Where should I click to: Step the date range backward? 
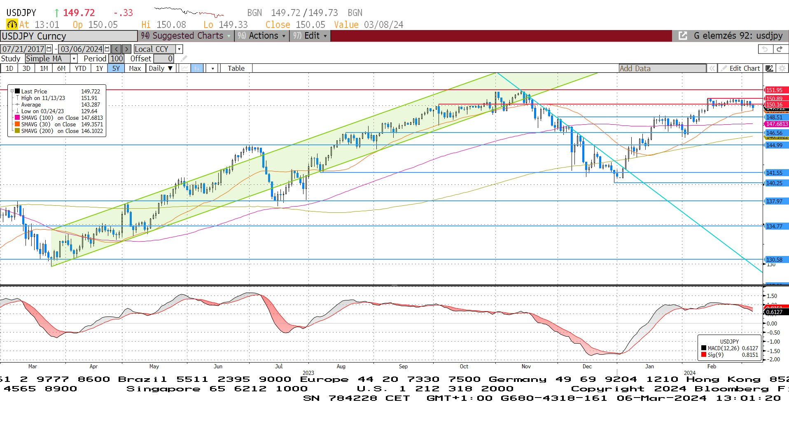pyautogui.click(x=117, y=49)
